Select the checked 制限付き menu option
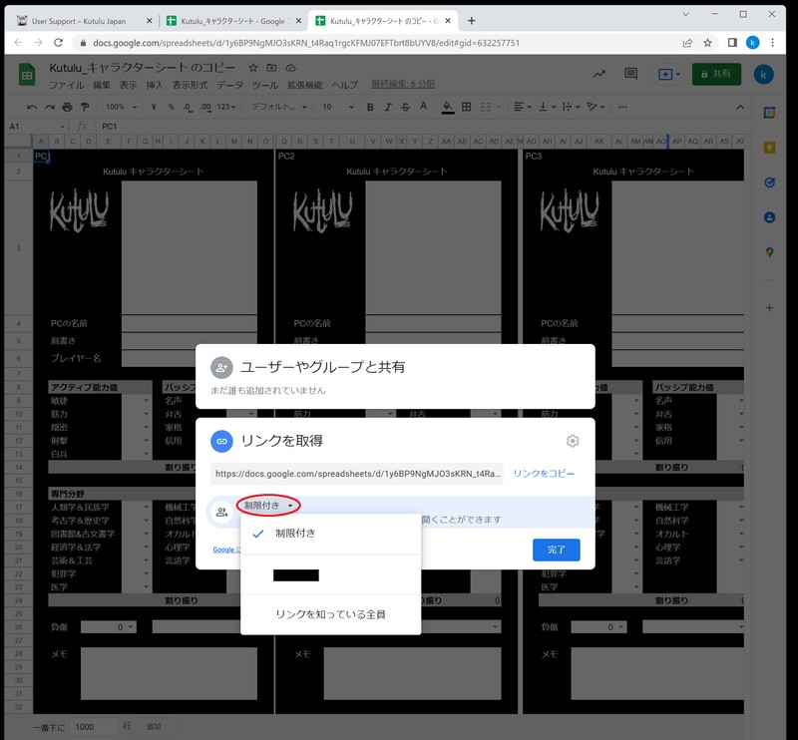Screen dimensions: 798x740 coord(330,534)
